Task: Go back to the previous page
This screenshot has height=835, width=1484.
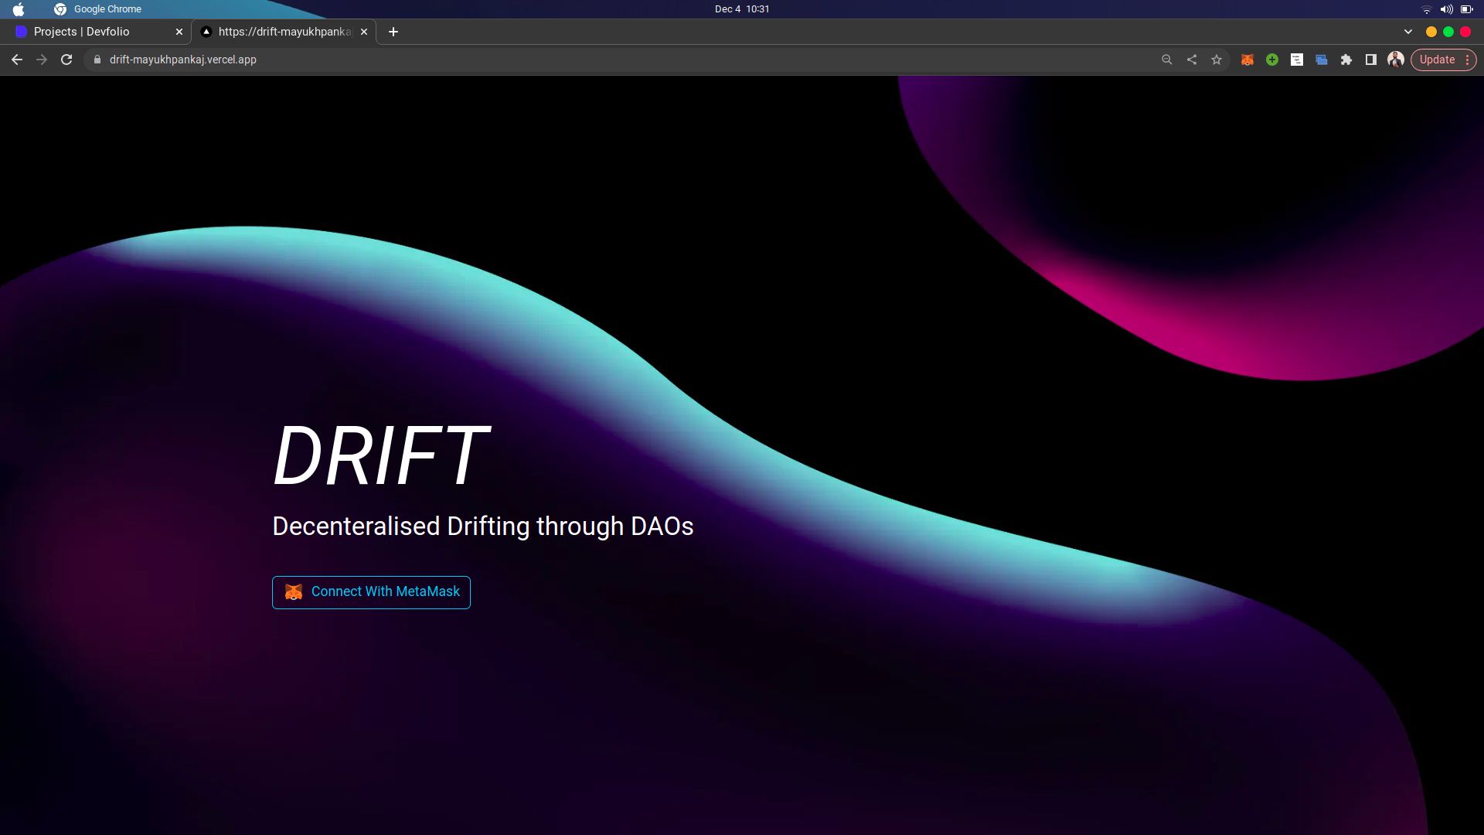Action: tap(17, 60)
